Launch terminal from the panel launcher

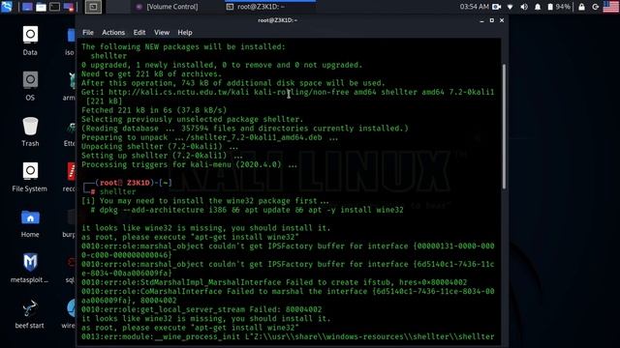coord(54,7)
